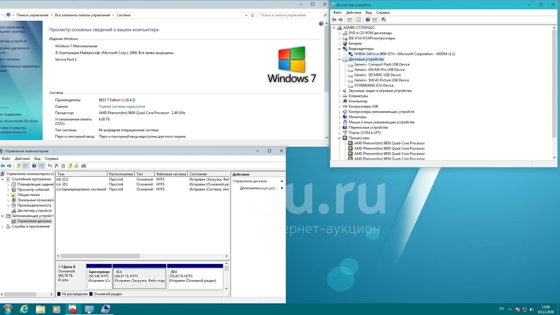Click flag action center icon in tray
The width and height of the screenshot is (560, 315).
click(x=518, y=309)
